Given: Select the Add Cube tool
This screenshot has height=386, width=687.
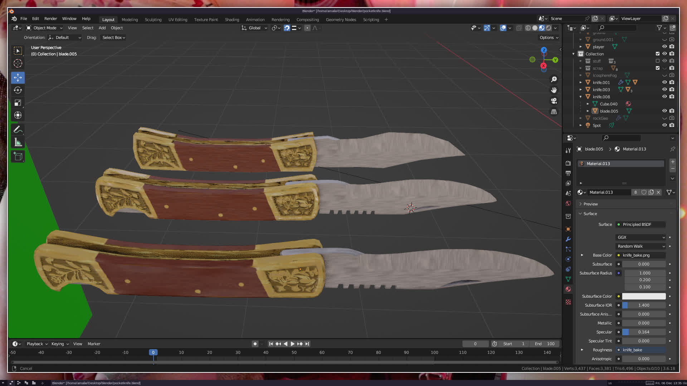Looking at the screenshot, I should pos(18,157).
